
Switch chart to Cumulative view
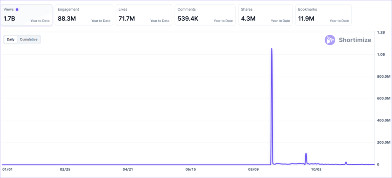(29, 39)
